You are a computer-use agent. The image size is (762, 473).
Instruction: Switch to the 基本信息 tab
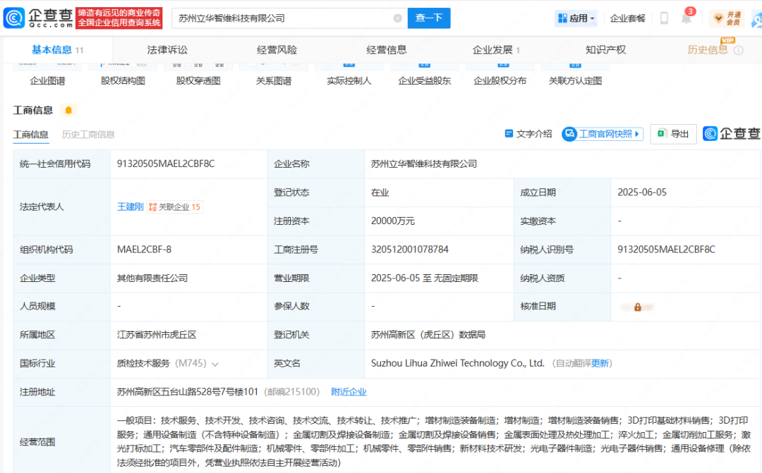57,49
